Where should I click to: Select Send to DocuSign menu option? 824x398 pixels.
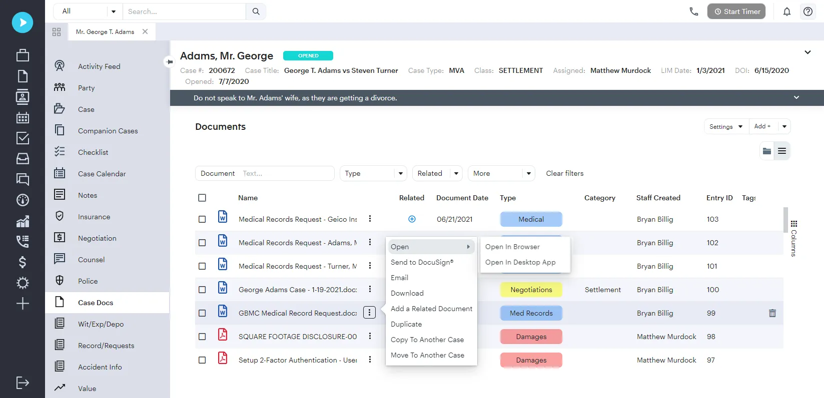point(422,262)
